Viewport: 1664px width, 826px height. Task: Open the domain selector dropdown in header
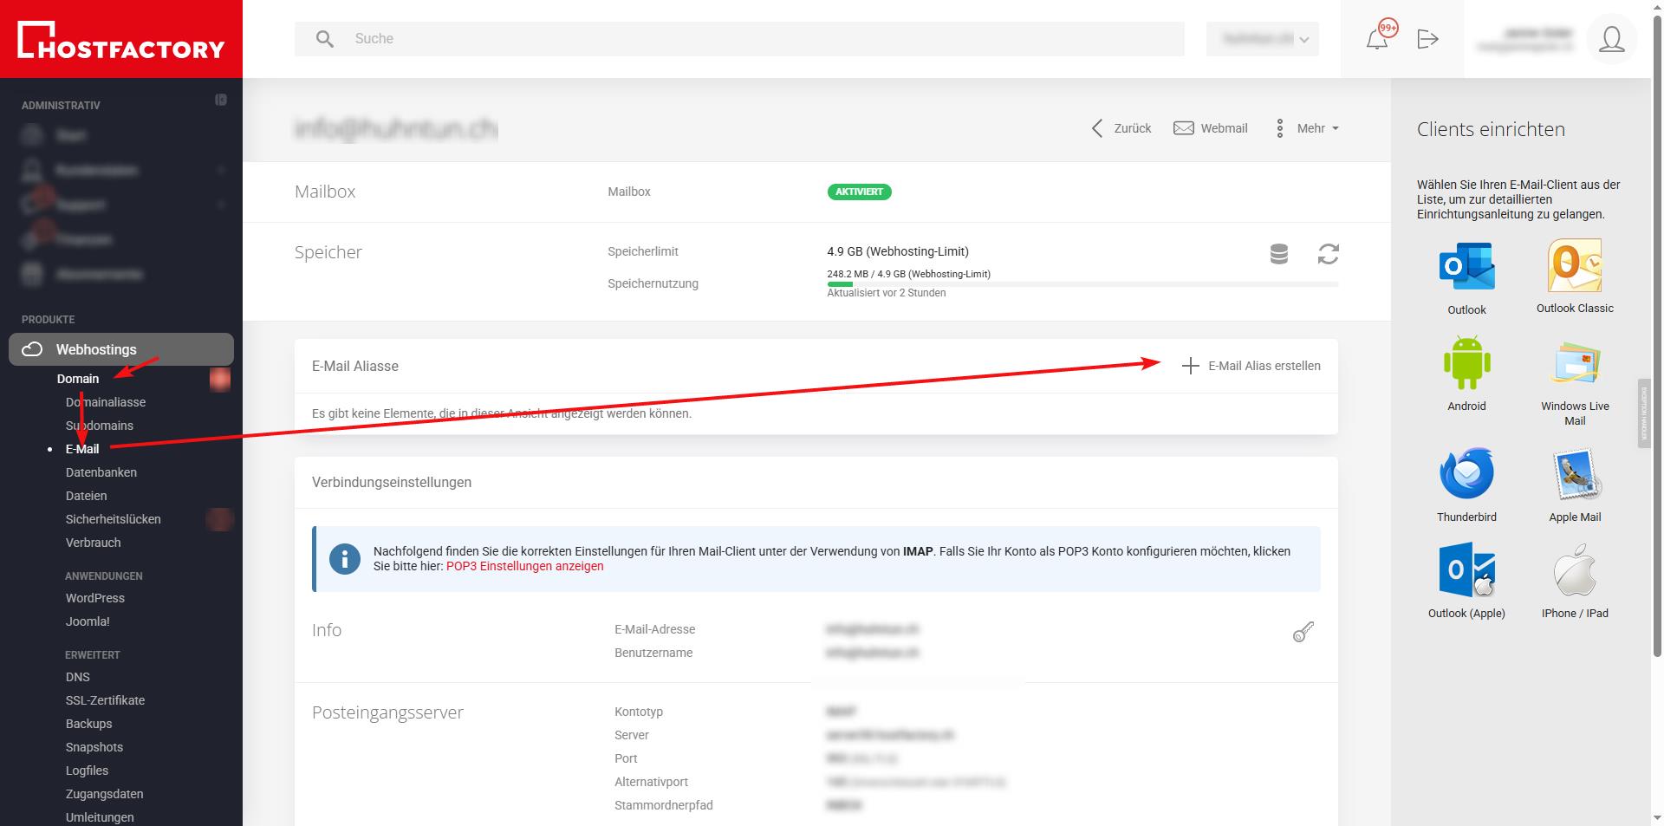(1263, 39)
